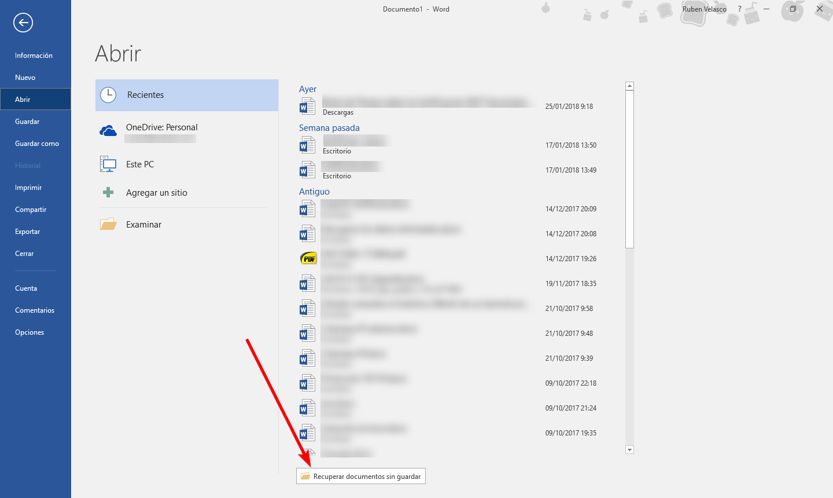Click the Examinar folder icon

point(108,224)
